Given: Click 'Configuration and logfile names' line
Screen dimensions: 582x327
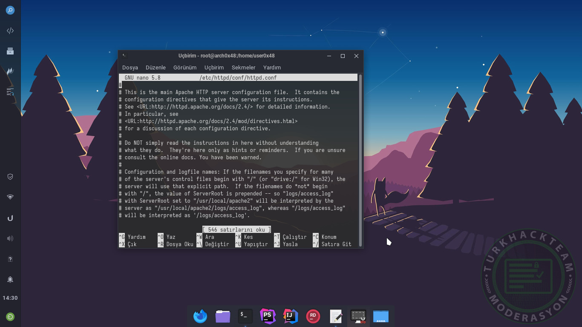Looking at the screenshot, I should [226, 172].
